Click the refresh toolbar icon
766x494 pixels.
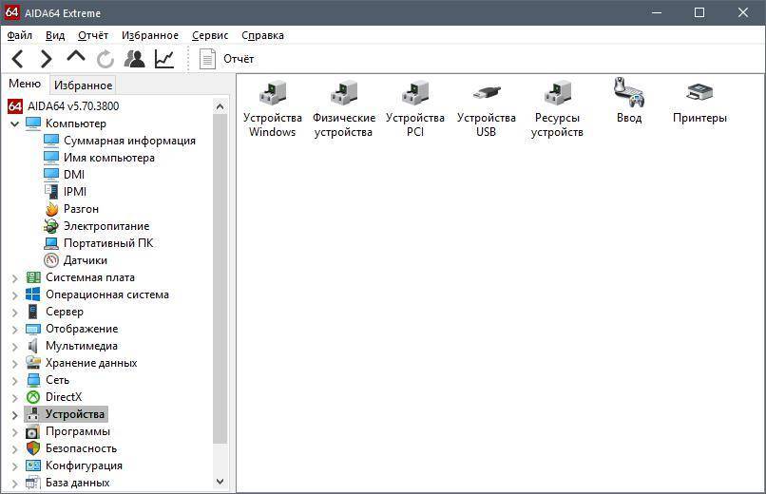(105, 59)
